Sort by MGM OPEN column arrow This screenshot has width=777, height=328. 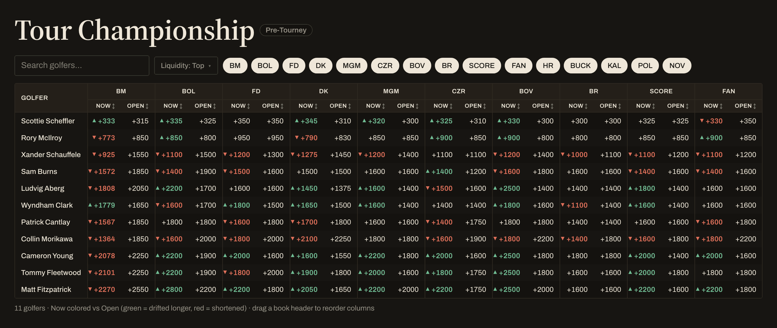click(417, 106)
